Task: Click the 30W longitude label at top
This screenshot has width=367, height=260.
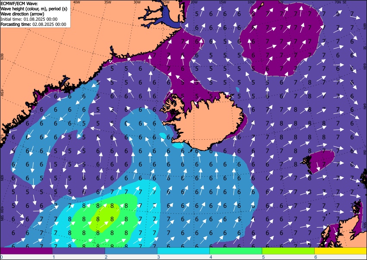Action: [137, 2]
